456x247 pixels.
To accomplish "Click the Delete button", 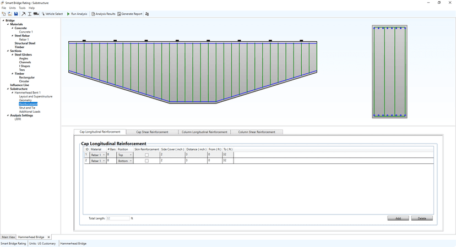I will coord(422,218).
